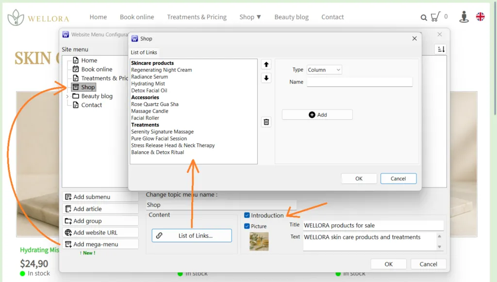This screenshot has height=282, width=497.
Task: Open search via the magnifier icon
Action: (x=424, y=17)
